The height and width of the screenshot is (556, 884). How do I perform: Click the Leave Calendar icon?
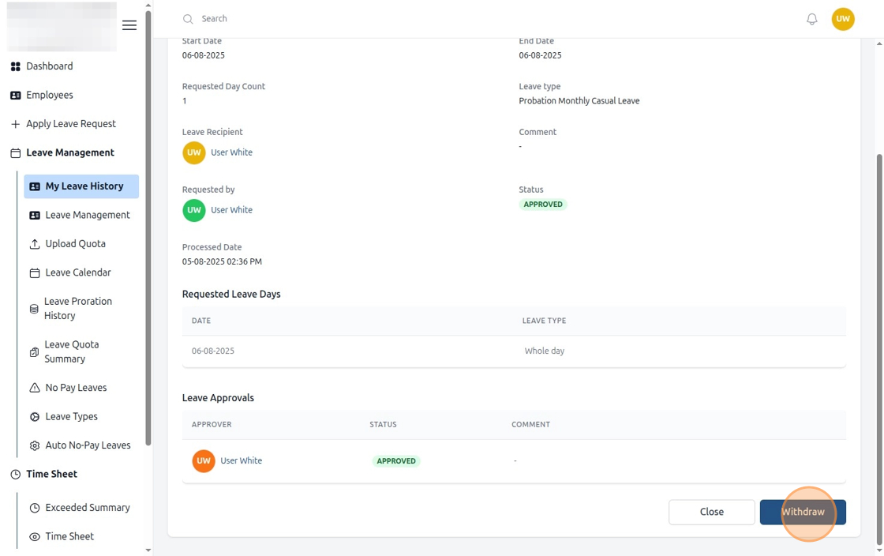[35, 273]
